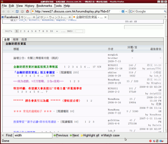Go to the Home page icon
This screenshot has height=144, width=168.
coord(28,11)
